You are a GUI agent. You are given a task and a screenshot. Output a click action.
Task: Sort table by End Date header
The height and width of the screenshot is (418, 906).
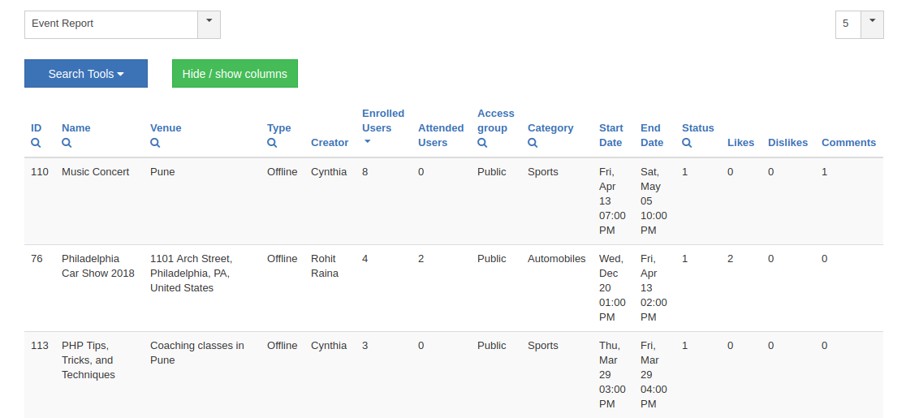(x=651, y=135)
